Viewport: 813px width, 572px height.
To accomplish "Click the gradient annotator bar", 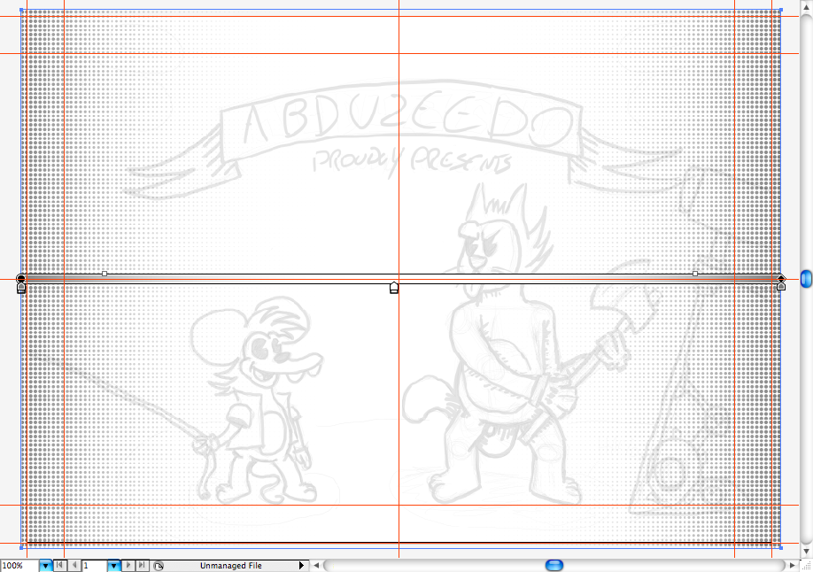I will (x=401, y=279).
